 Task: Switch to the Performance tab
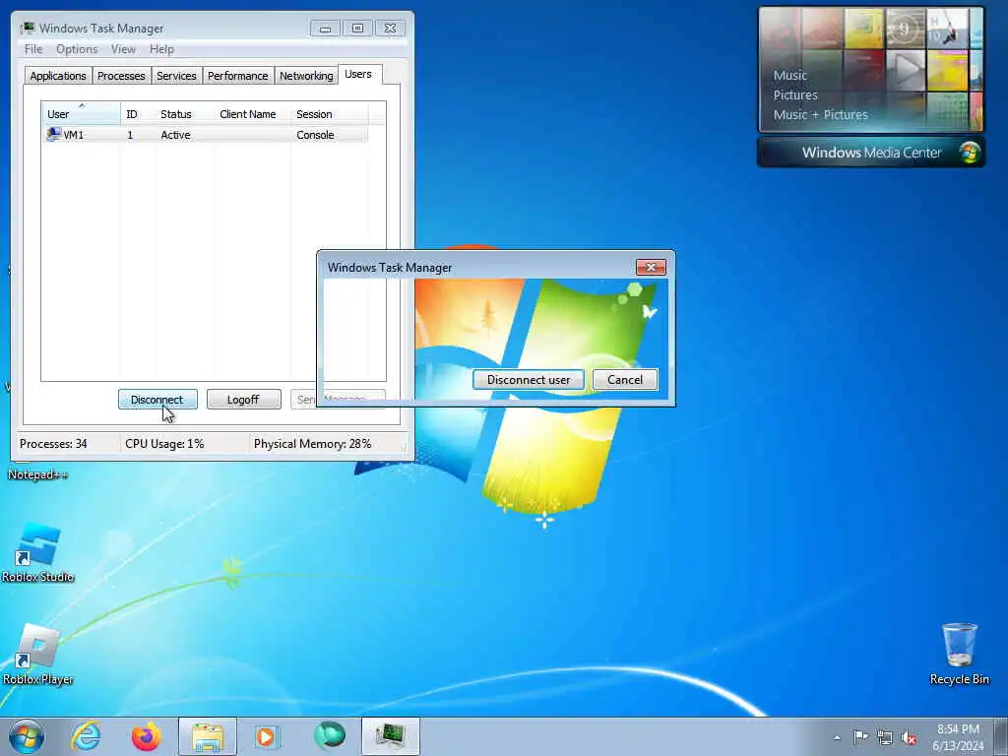[x=238, y=76]
